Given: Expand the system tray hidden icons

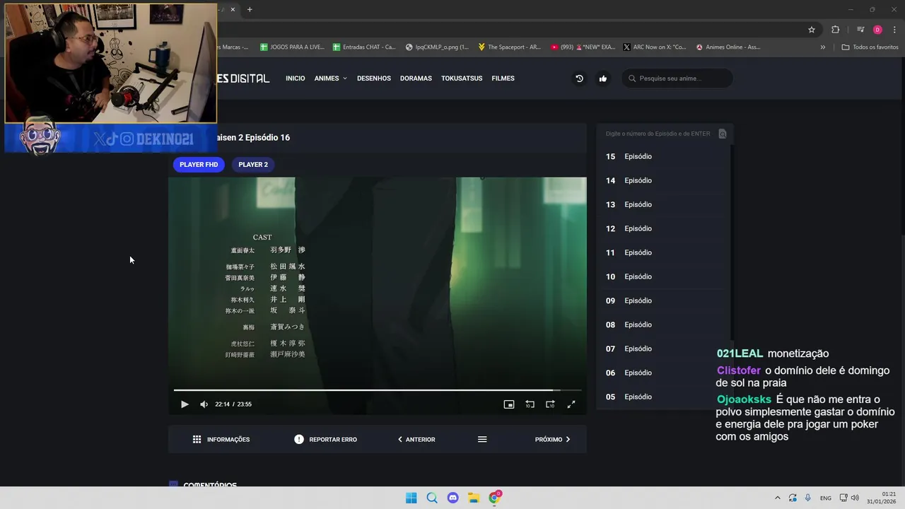Looking at the screenshot, I should 778,498.
